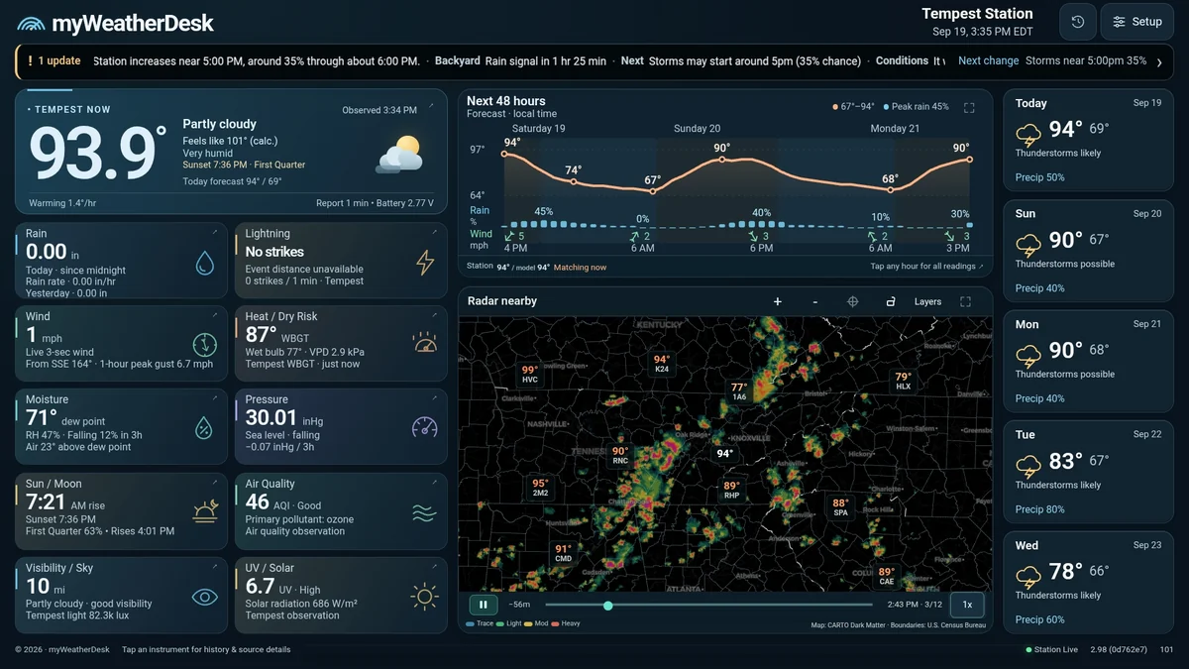Screen dimensions: 1189x669
Task: Expand the Wind card detail arrow
Action: (215, 315)
